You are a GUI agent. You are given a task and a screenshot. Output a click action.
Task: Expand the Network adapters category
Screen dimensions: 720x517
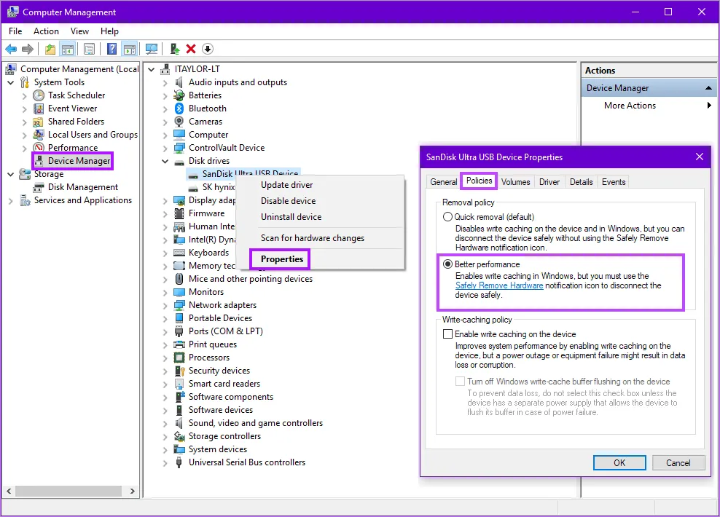165,305
